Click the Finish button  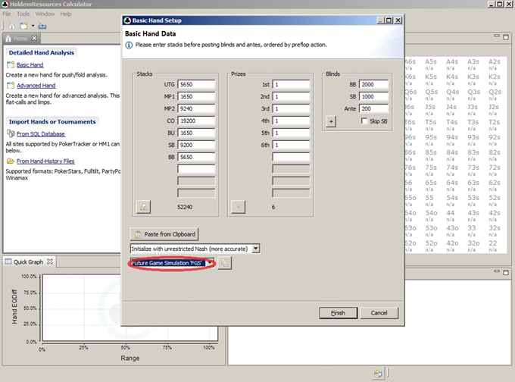(x=338, y=313)
